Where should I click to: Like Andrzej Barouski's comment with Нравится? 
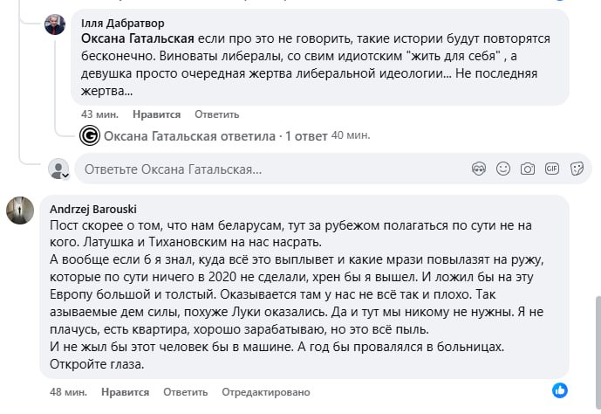[125, 392]
